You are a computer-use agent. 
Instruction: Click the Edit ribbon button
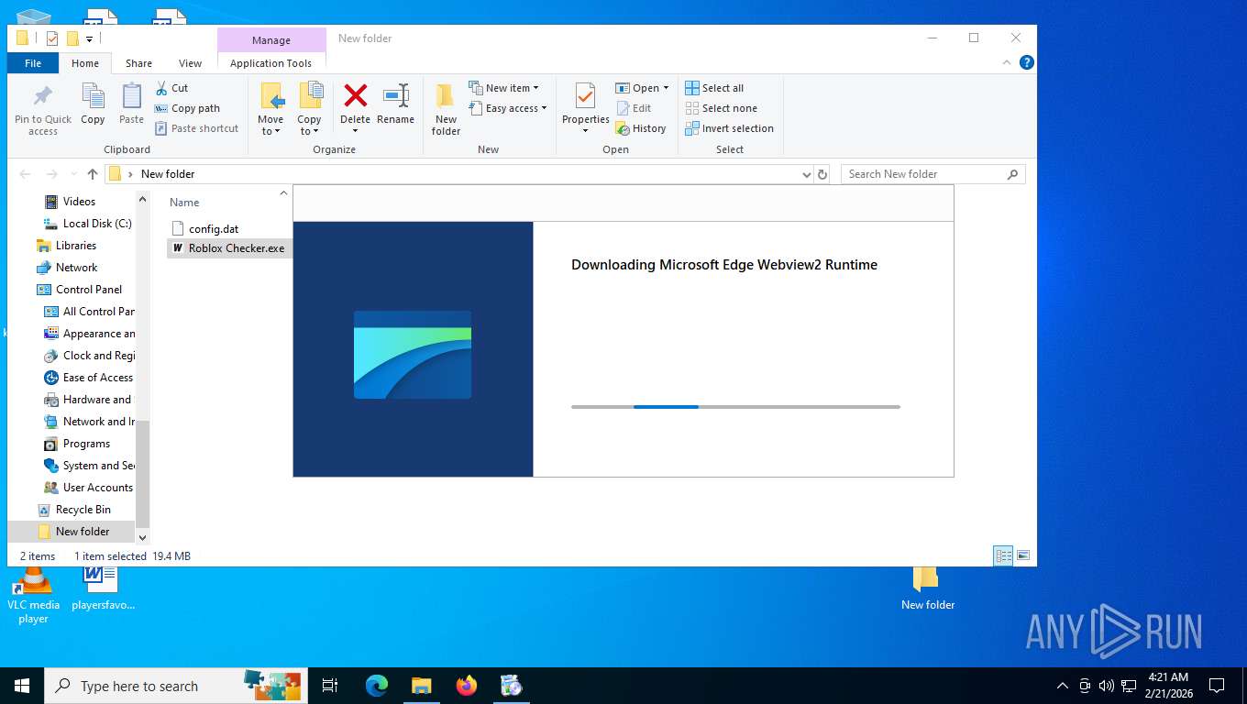click(x=633, y=108)
